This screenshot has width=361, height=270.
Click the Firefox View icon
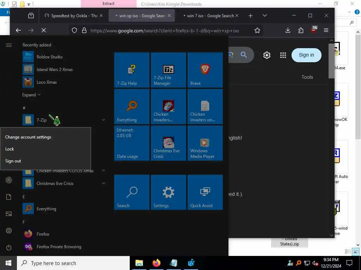[31, 15]
